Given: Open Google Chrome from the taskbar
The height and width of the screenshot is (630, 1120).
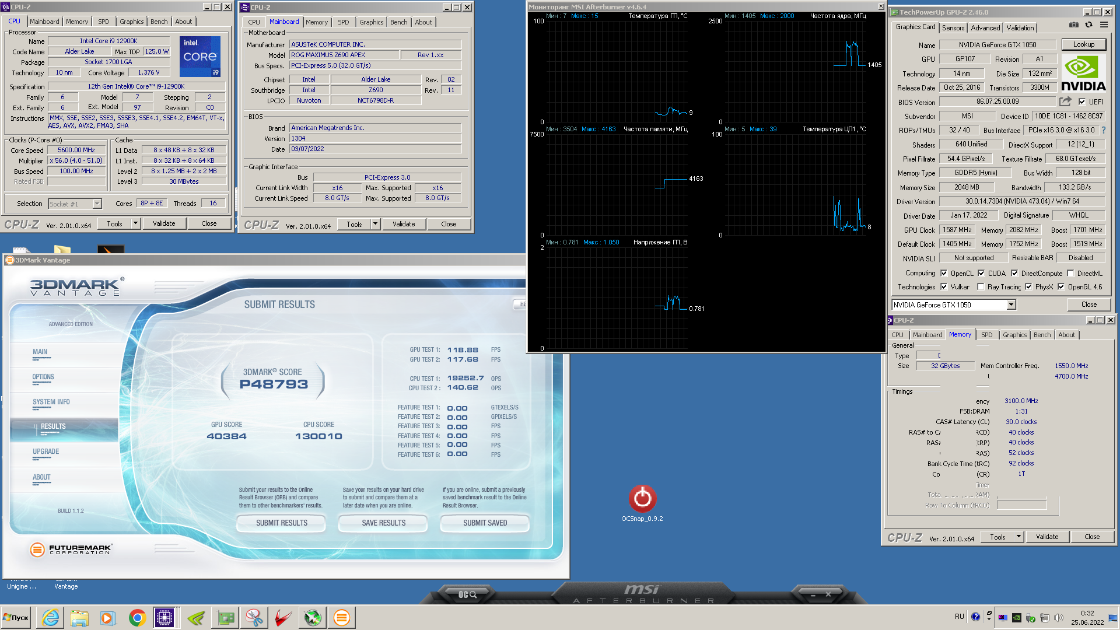Looking at the screenshot, I should coord(137,617).
